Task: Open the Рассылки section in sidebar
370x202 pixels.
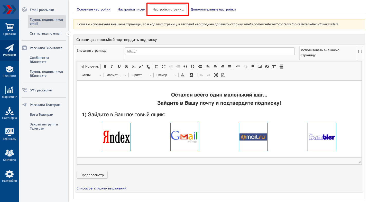Action: tap(10, 50)
